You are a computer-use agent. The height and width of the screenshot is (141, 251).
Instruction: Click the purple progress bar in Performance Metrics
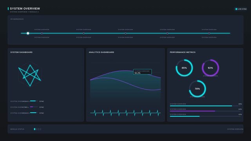[x=205, y=111]
